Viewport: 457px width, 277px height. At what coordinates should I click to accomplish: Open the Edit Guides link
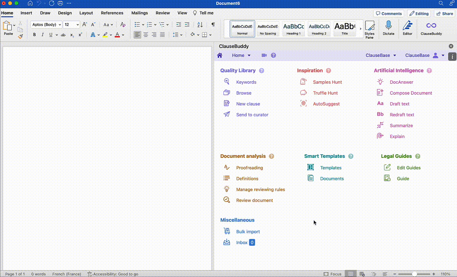click(x=409, y=167)
